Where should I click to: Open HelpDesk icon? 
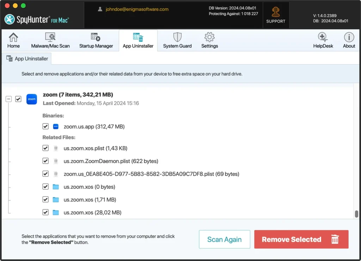[x=323, y=37]
